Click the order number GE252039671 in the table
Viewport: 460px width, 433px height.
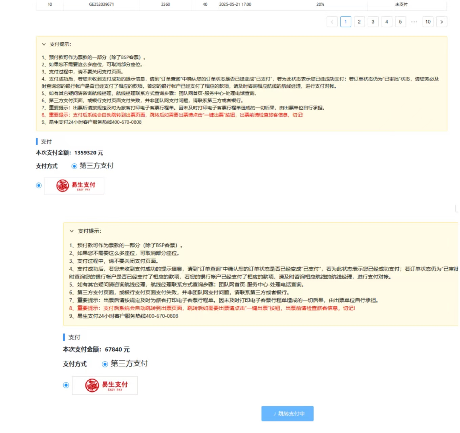point(101,4)
